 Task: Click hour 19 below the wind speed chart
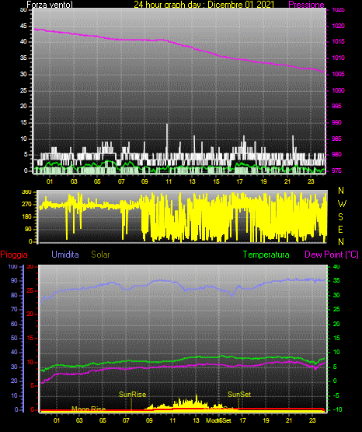pyautogui.click(x=263, y=181)
